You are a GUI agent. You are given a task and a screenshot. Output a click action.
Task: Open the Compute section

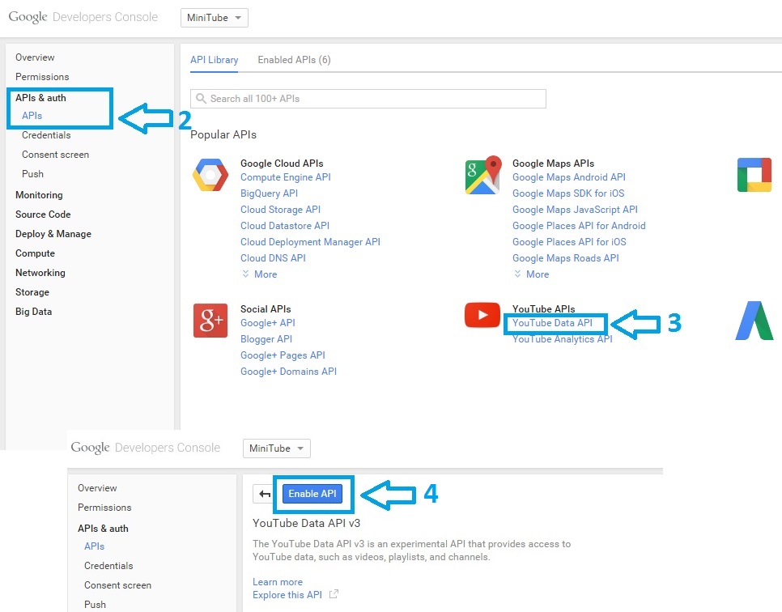point(35,253)
